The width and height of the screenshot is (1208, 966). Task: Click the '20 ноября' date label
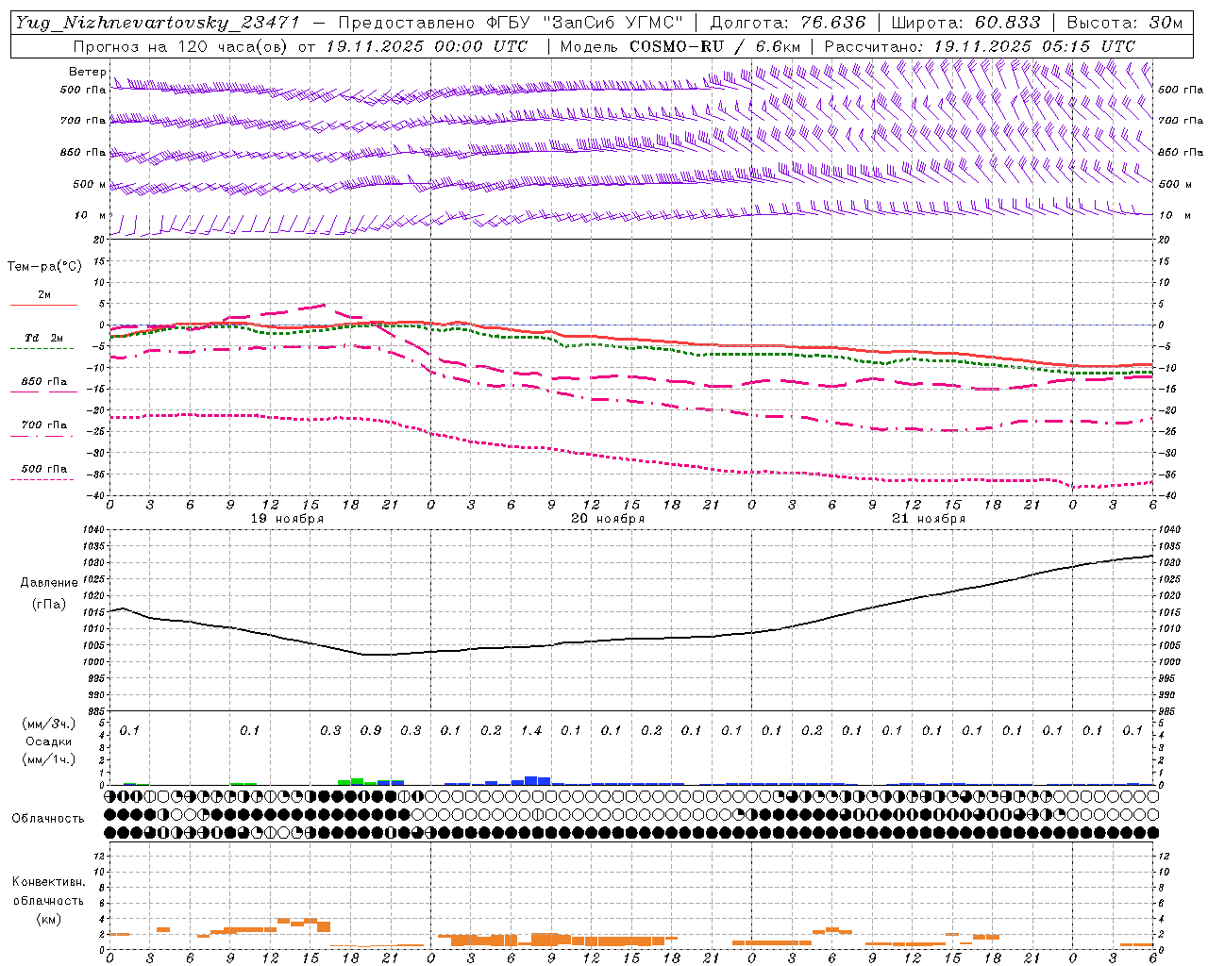[608, 519]
